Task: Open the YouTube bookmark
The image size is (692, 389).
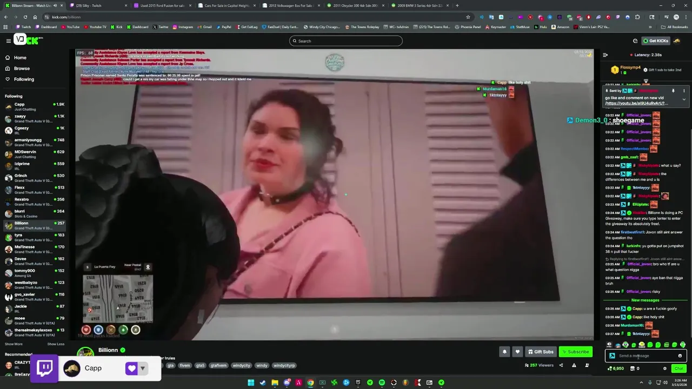Action: coord(70,26)
